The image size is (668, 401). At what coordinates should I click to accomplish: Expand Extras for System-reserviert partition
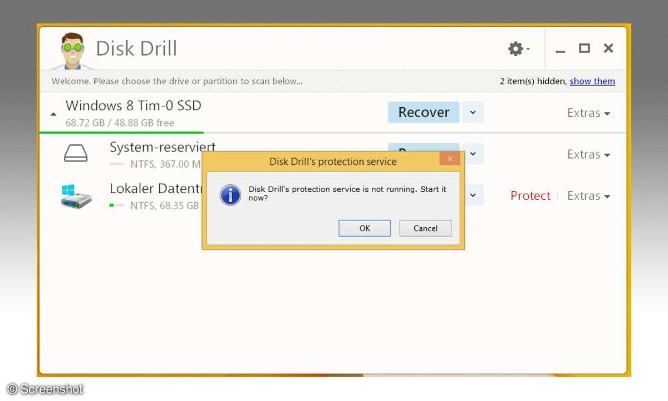(588, 154)
